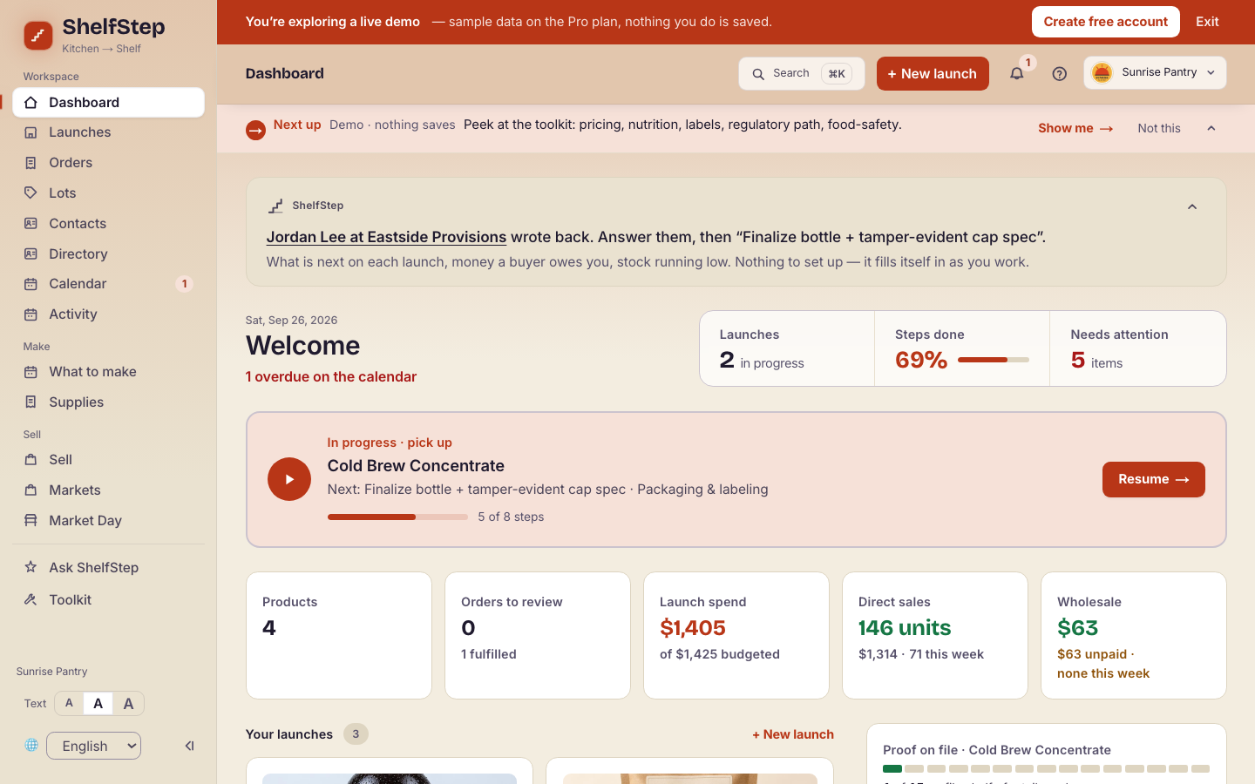Image resolution: width=1255 pixels, height=784 pixels.
Task: Open Markets from the sidebar
Action: pyautogui.click(x=109, y=490)
